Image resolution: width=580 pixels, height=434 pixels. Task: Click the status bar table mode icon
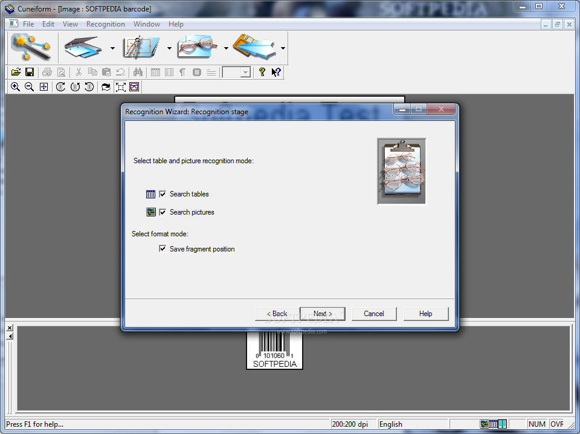pos(493,424)
